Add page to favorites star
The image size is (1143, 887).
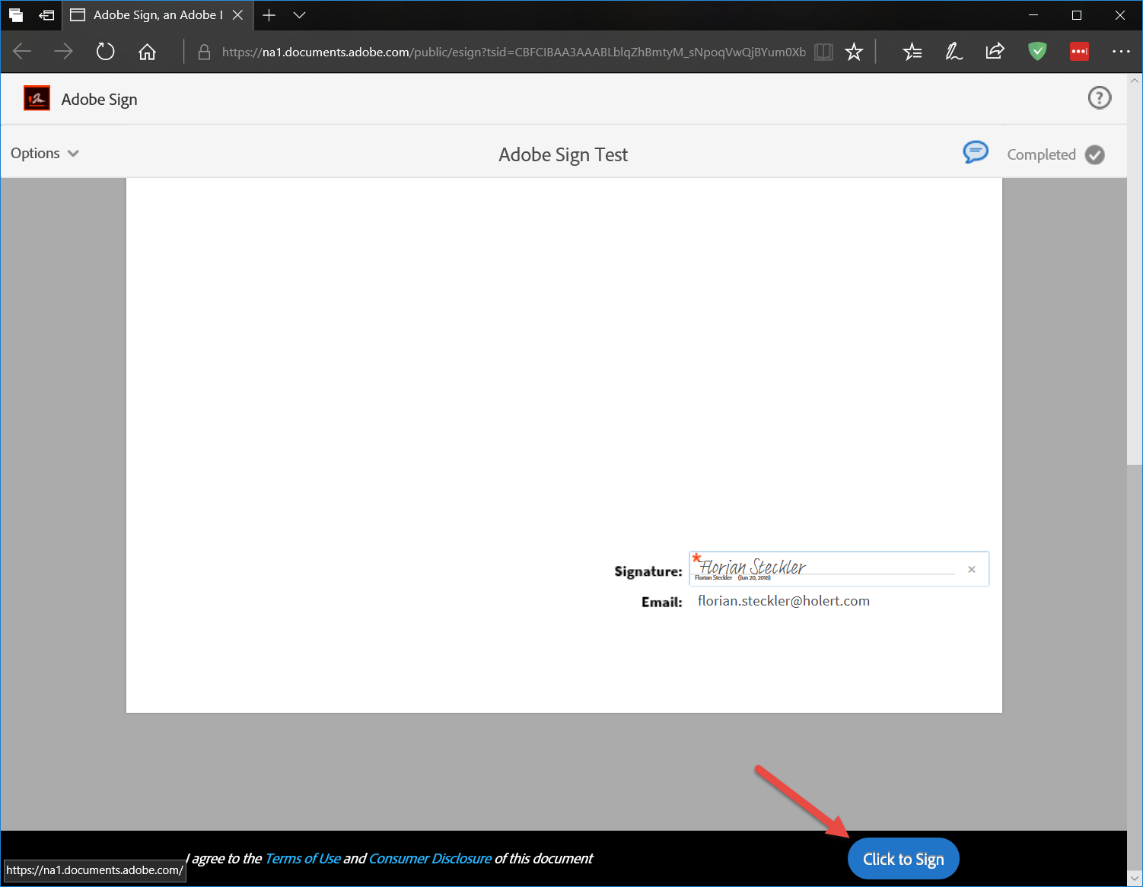pos(854,52)
